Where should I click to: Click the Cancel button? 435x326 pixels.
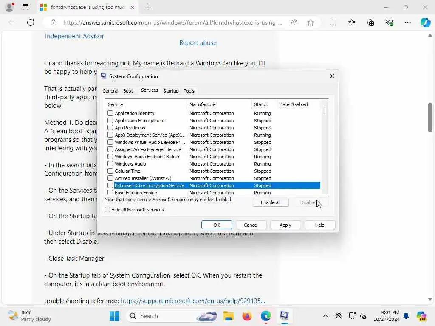251,225
